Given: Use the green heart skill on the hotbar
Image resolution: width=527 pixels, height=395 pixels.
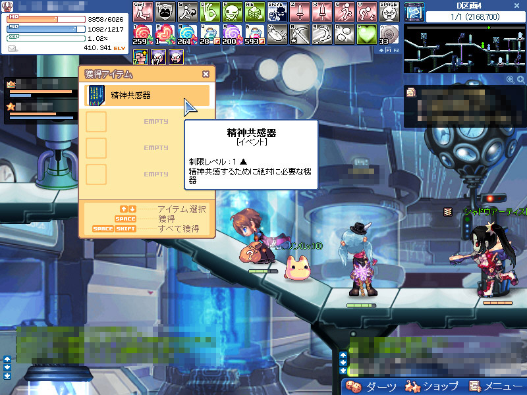Looking at the screenshot, I should (x=367, y=34).
